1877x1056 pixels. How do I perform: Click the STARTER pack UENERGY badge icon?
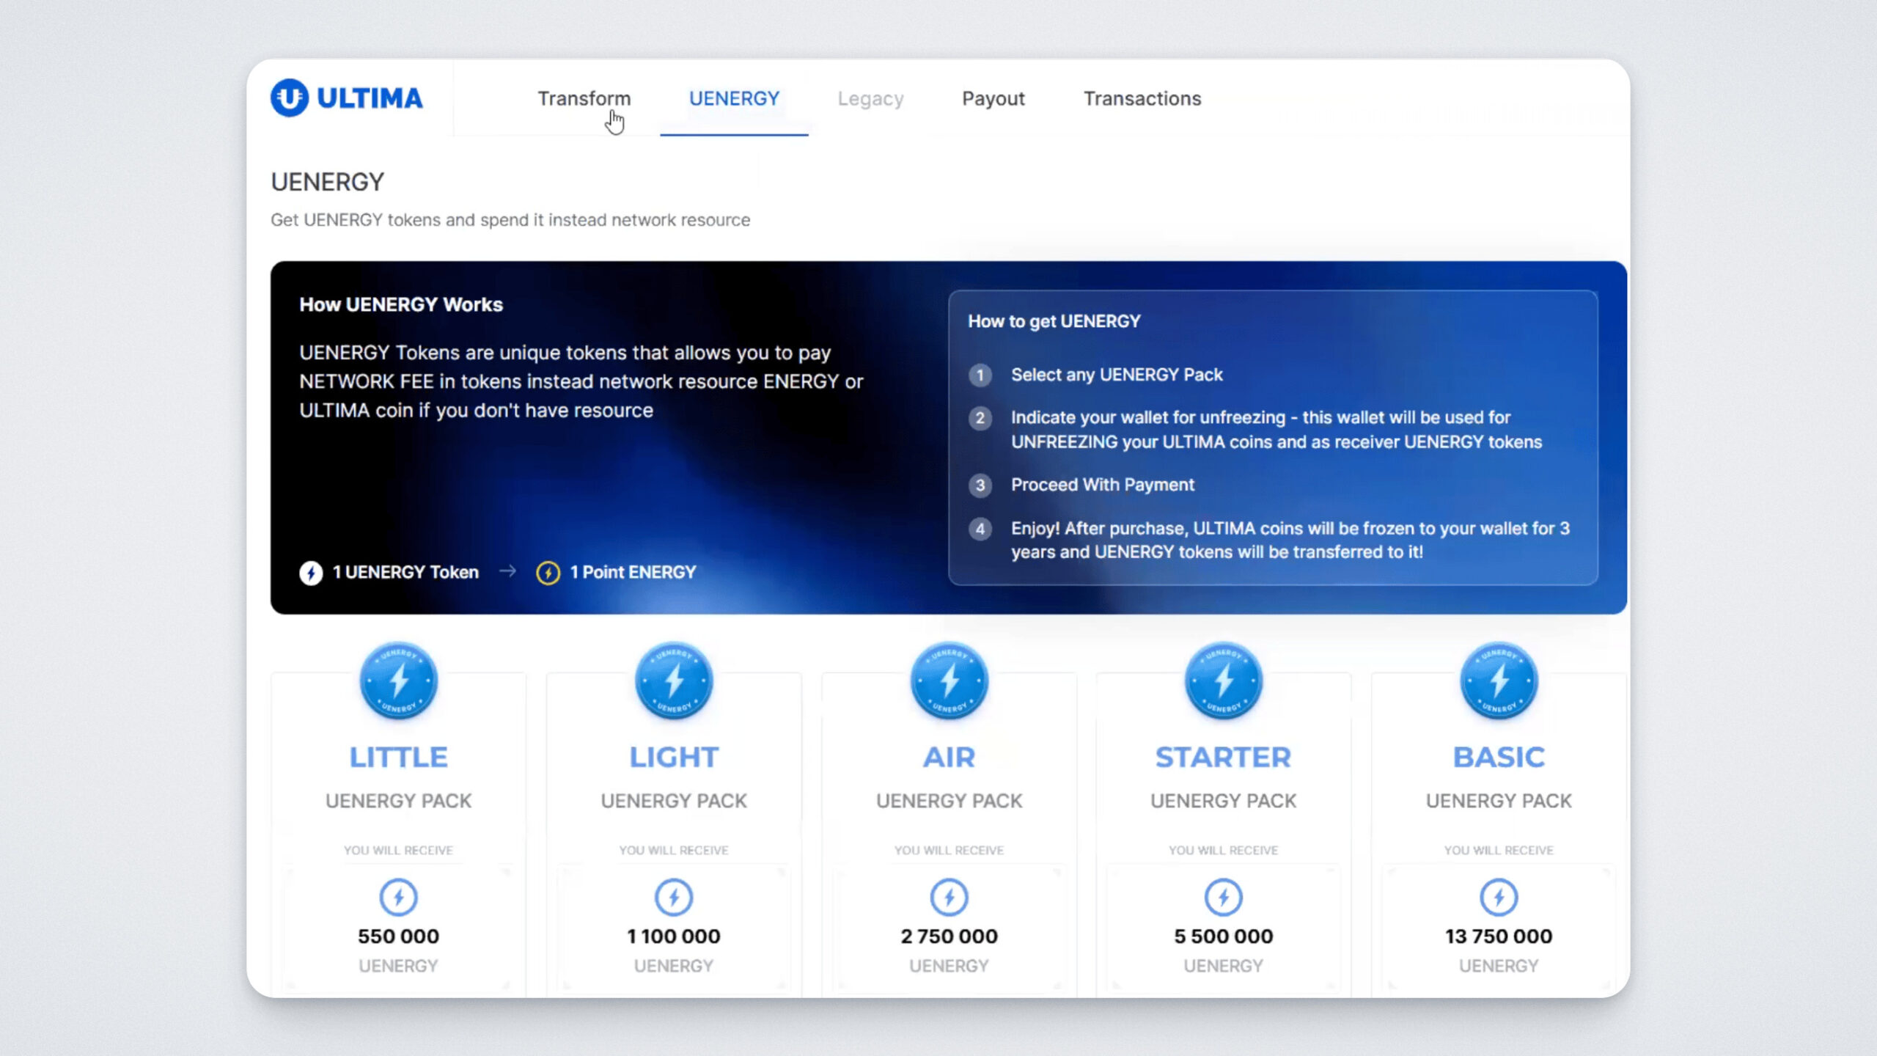click(1223, 681)
